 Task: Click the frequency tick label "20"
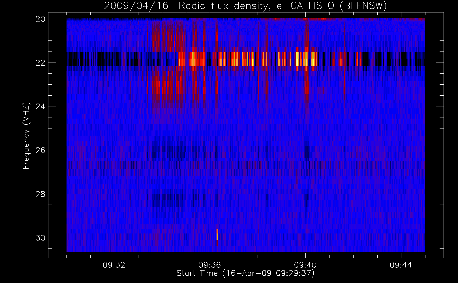click(40, 19)
